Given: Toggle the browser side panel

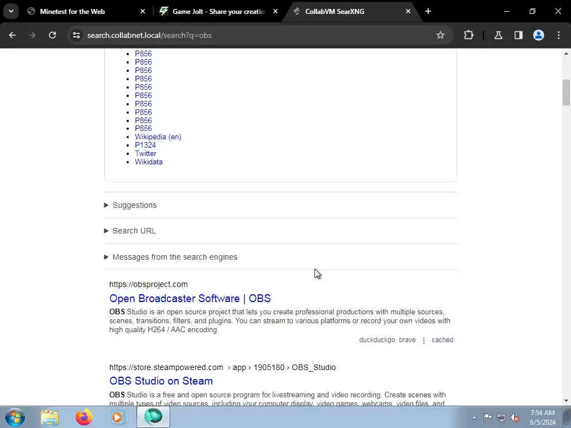Looking at the screenshot, I should (x=519, y=35).
